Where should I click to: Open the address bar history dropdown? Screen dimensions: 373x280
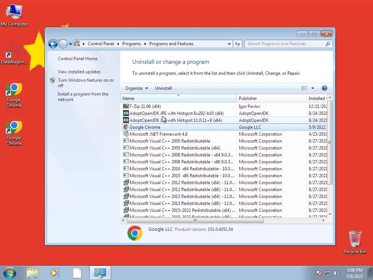(229, 44)
